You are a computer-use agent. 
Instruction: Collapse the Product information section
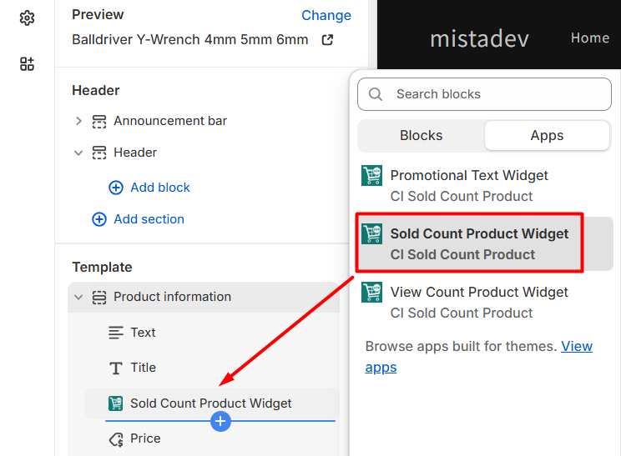pos(78,297)
